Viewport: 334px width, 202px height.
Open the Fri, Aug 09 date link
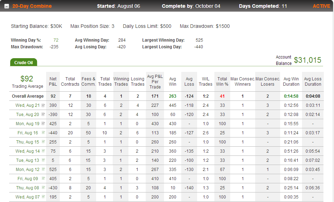28,179
